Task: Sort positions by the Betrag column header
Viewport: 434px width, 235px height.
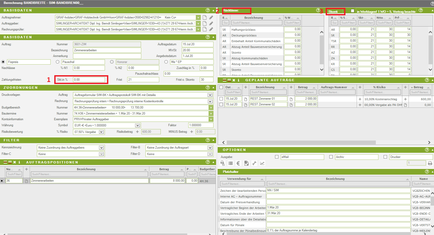Action: coord(164,169)
